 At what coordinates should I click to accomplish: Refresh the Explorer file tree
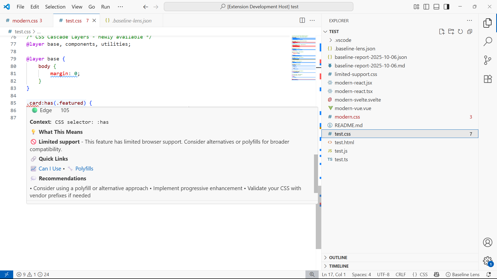tap(460, 32)
